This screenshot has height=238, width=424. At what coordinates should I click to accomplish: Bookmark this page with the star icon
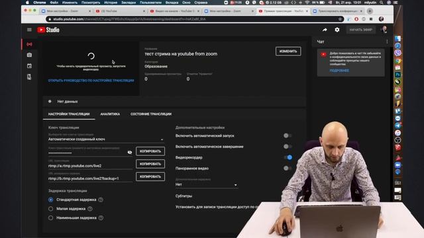340,19
